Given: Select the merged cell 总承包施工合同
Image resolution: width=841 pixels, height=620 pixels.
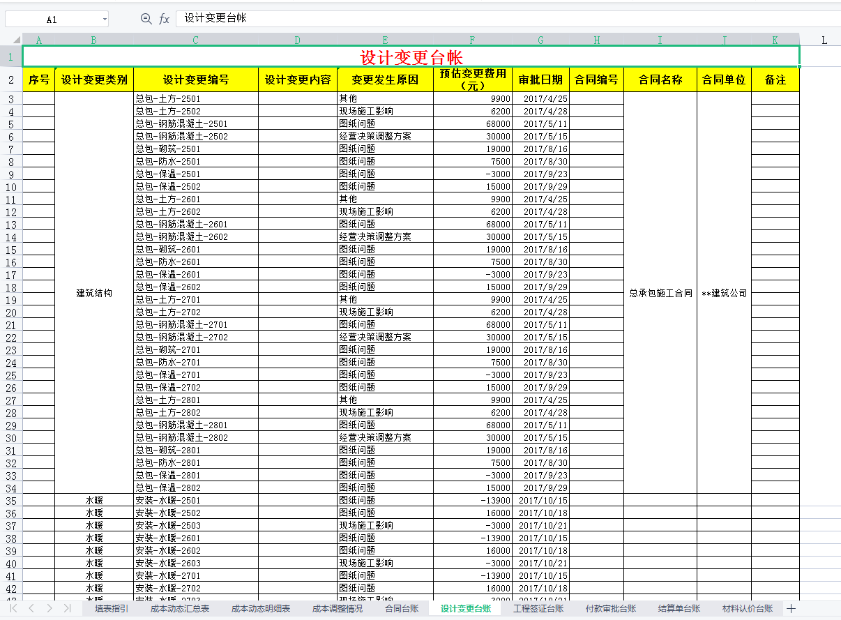Looking at the screenshot, I should coord(660,293).
